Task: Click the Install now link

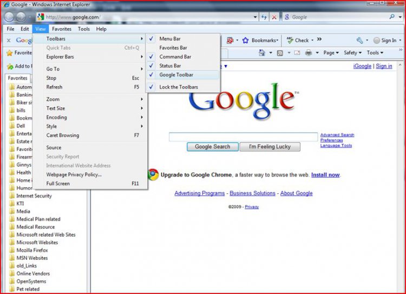Action: pyautogui.click(x=325, y=175)
